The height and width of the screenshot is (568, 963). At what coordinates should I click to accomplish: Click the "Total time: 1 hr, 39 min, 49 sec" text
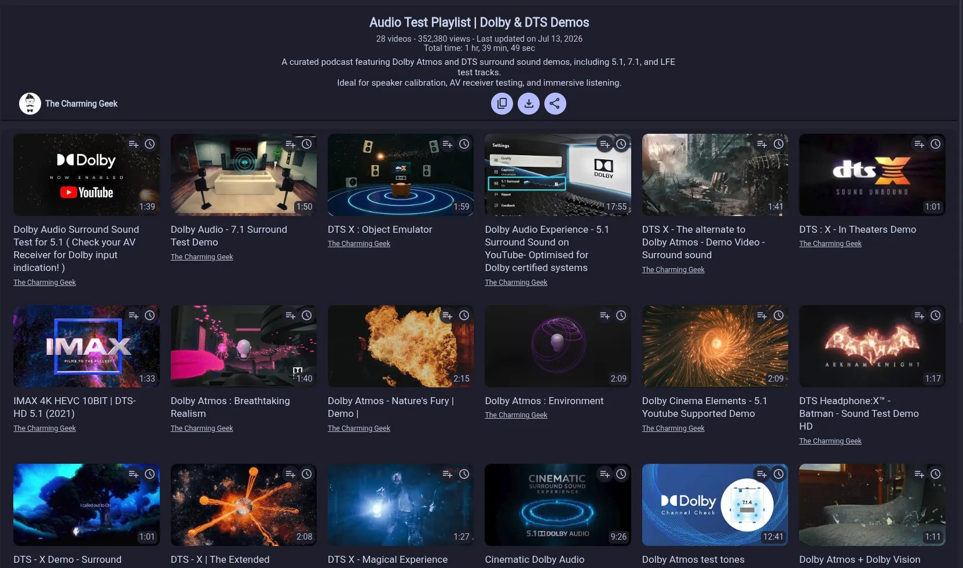(479, 48)
